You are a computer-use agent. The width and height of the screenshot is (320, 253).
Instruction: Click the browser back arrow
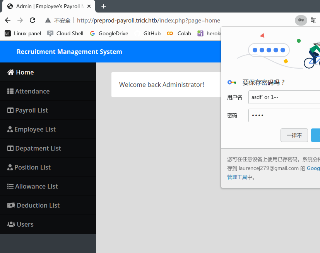tap(8, 21)
